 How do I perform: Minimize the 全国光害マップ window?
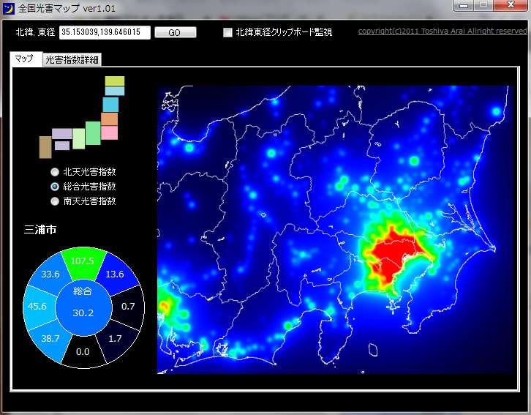point(464,5)
